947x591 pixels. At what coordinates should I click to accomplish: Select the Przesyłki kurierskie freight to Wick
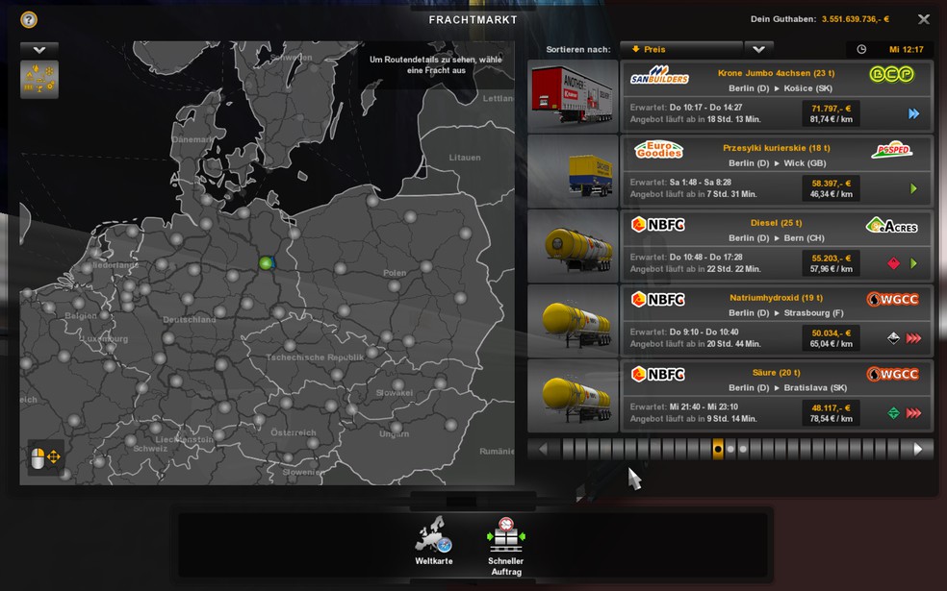pos(730,171)
